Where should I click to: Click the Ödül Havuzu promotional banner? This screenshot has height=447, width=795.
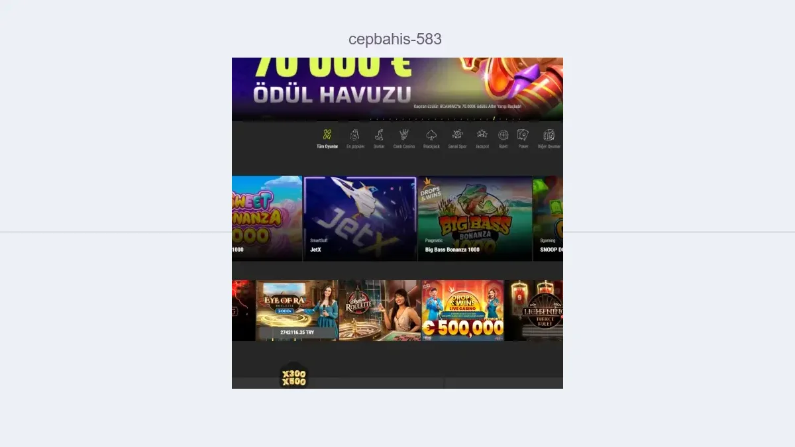tap(397, 89)
